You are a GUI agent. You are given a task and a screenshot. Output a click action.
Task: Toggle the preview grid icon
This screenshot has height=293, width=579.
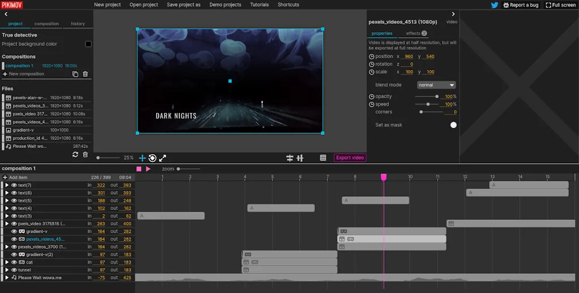tap(323, 158)
